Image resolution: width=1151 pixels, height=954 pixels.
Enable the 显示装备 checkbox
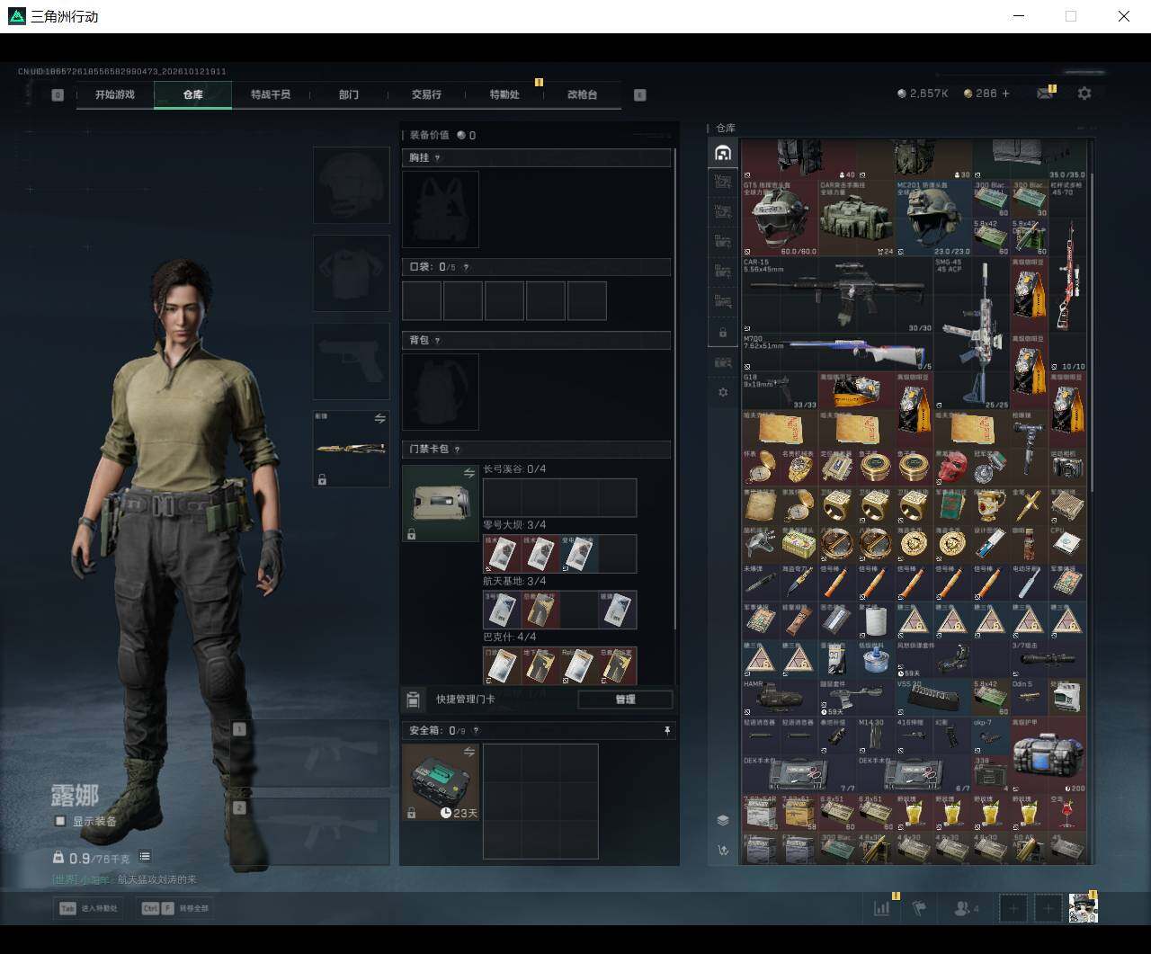pyautogui.click(x=60, y=821)
